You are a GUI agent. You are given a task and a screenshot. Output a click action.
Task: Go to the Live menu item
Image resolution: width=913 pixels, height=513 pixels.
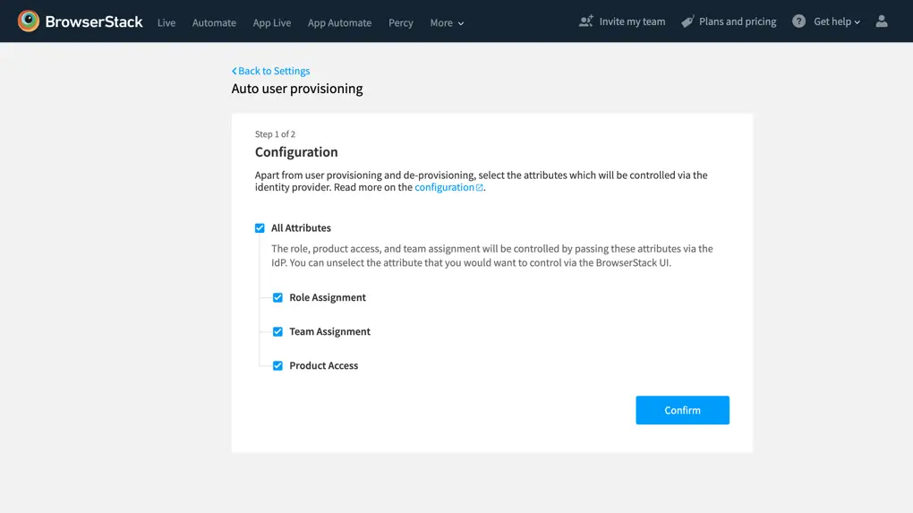tap(166, 23)
